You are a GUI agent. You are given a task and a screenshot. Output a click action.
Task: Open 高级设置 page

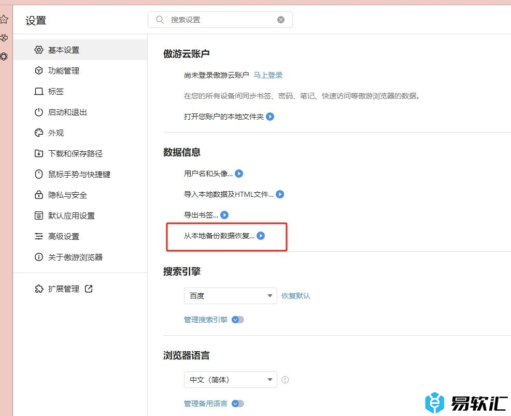[x=80, y=236]
